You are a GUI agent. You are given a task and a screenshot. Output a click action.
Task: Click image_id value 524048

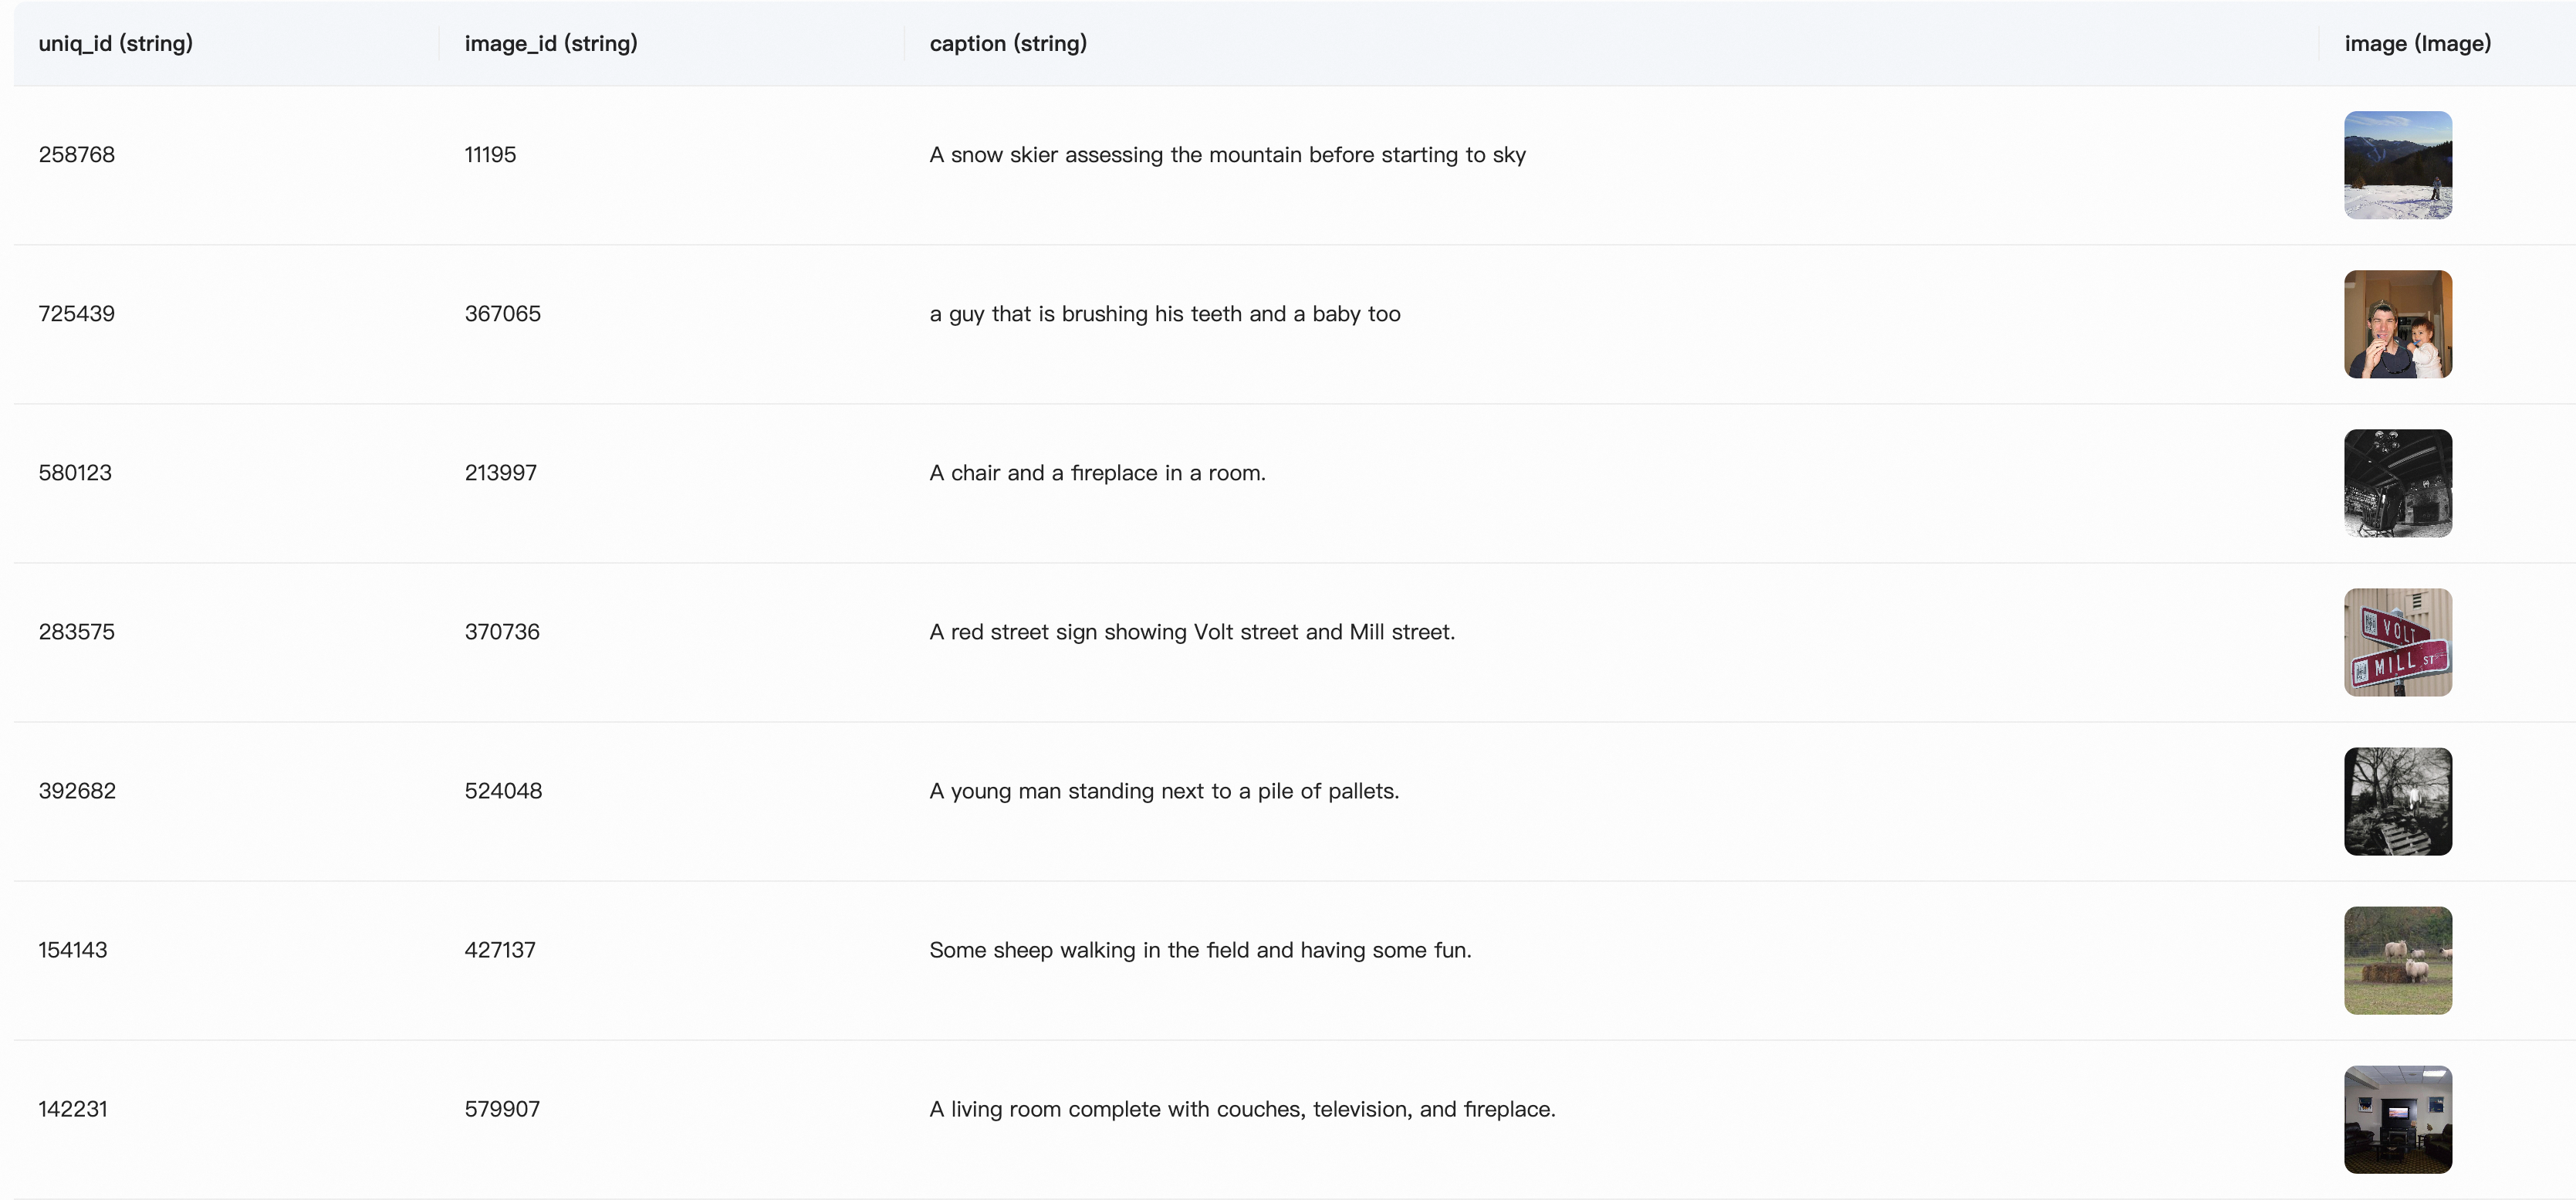tap(503, 792)
